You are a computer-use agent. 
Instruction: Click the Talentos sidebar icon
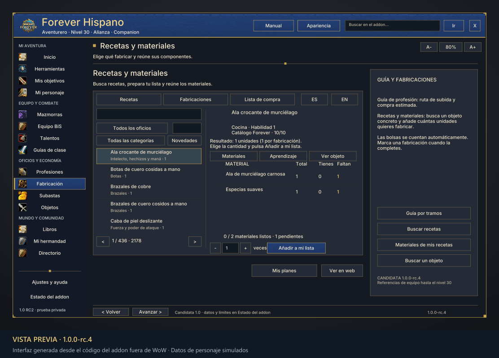tap(22, 138)
